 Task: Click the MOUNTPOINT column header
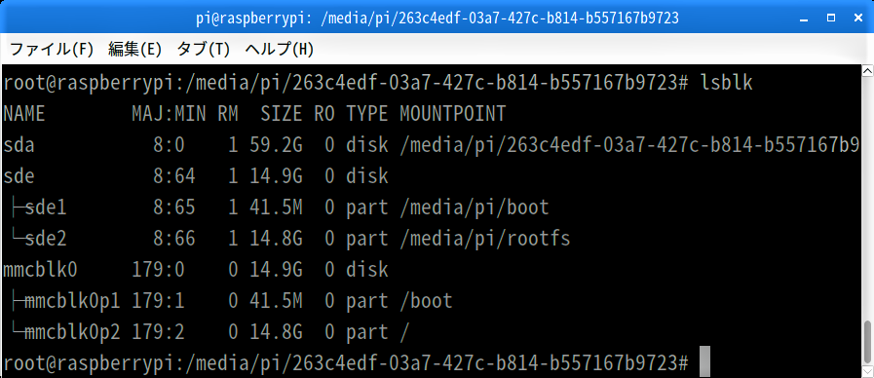453,114
